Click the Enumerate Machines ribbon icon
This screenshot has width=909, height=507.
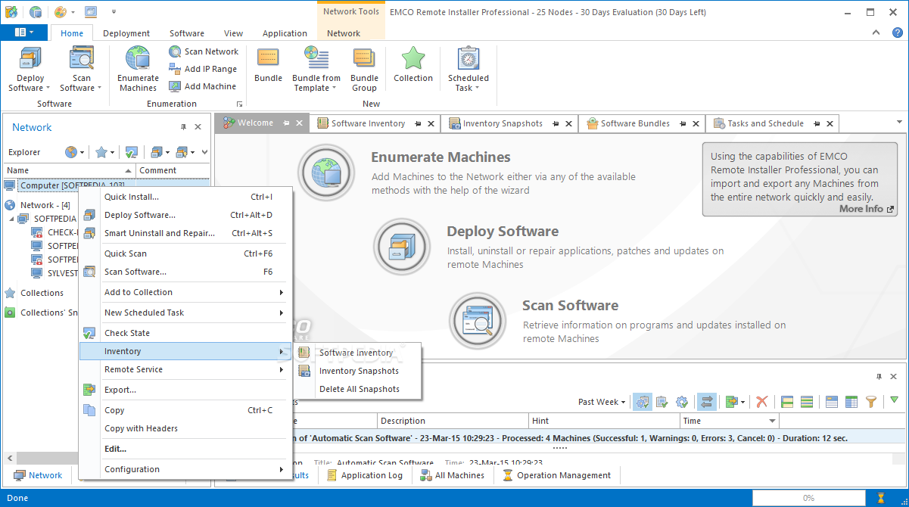click(138, 68)
